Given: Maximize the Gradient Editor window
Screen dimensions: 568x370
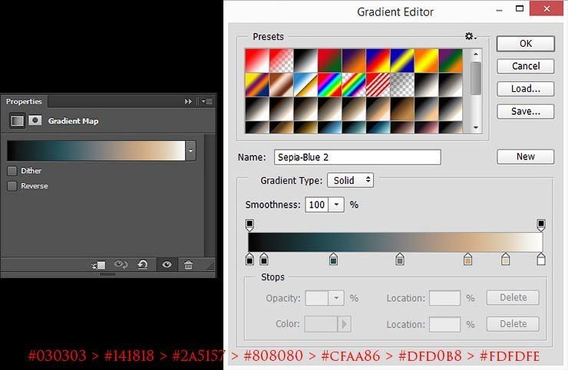Looking at the screenshot, I should [520, 8].
